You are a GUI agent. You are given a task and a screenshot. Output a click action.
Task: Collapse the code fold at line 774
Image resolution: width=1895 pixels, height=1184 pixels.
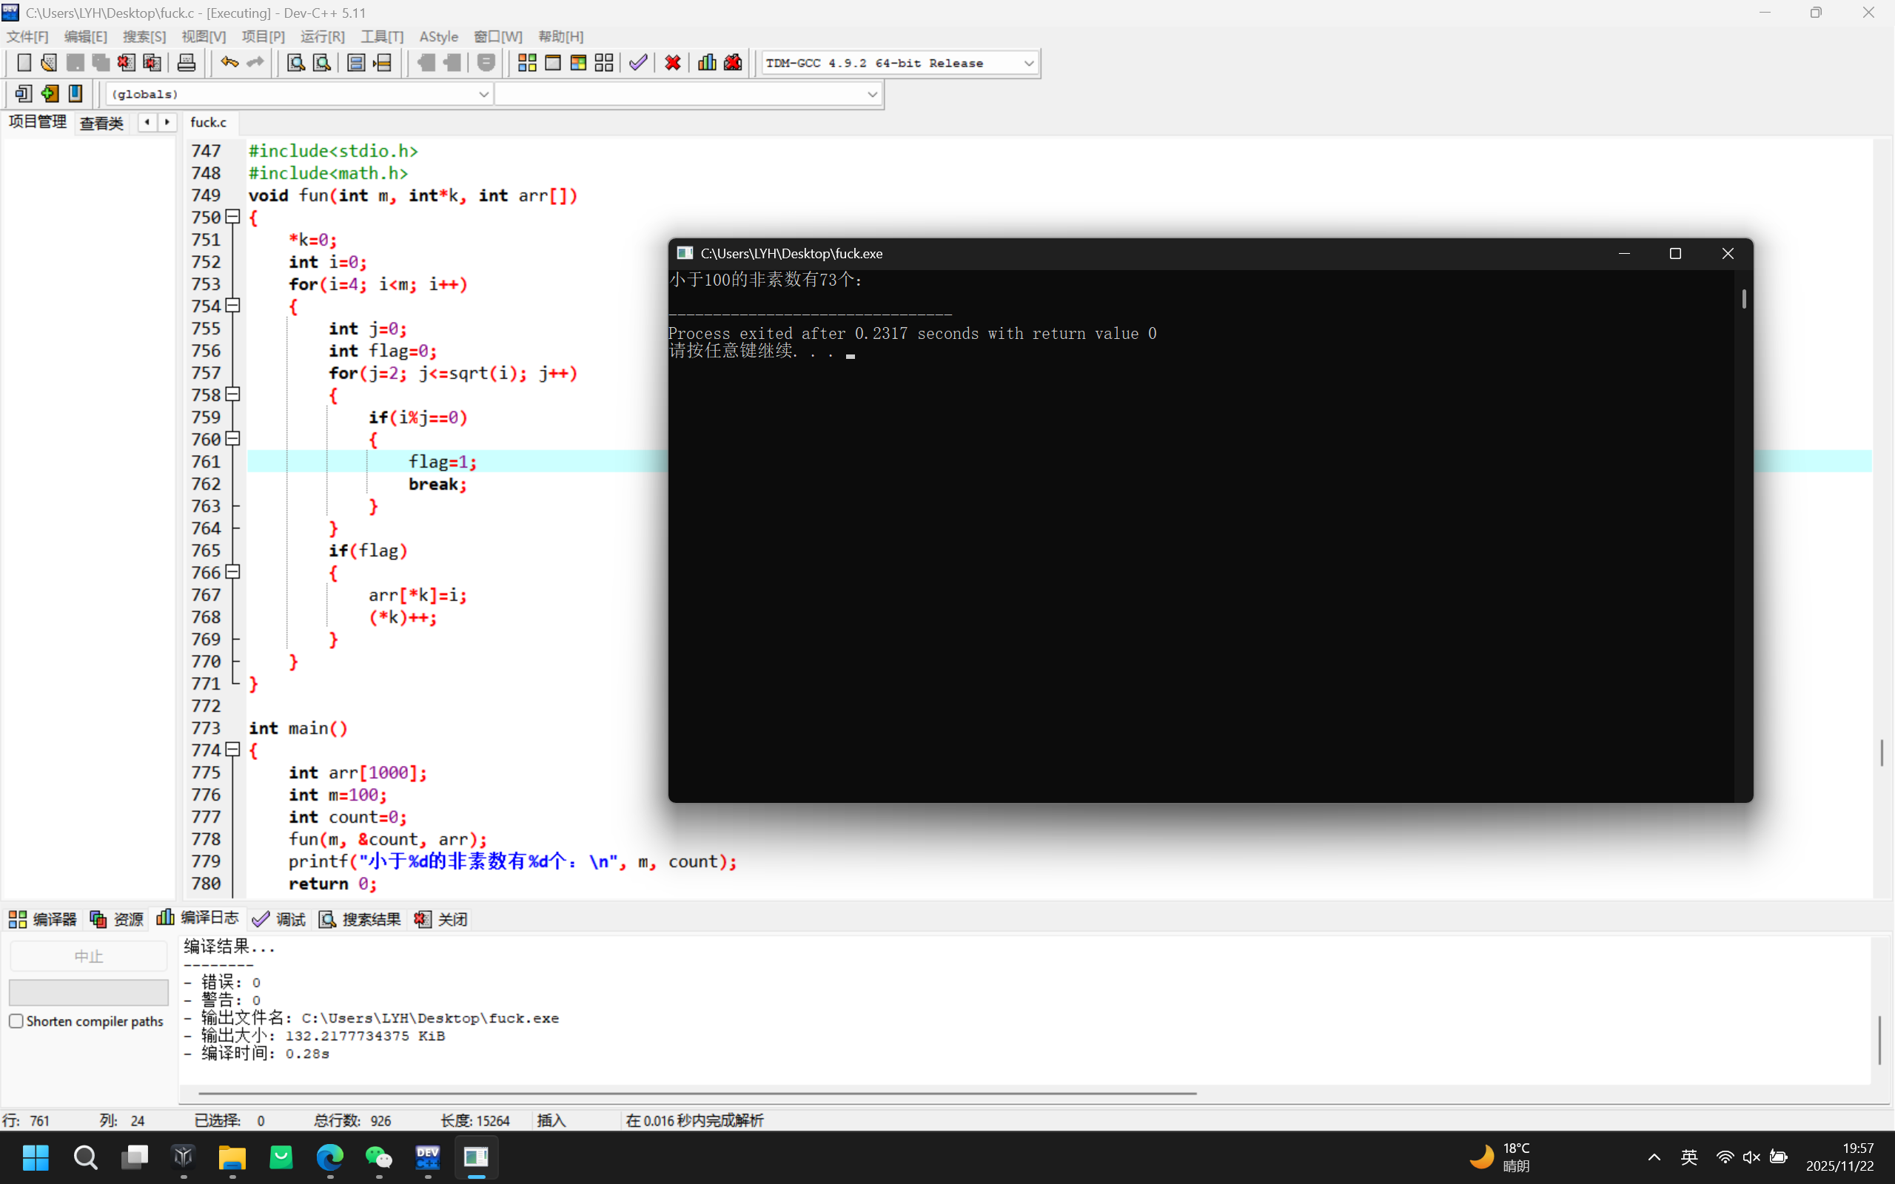coord(232,750)
